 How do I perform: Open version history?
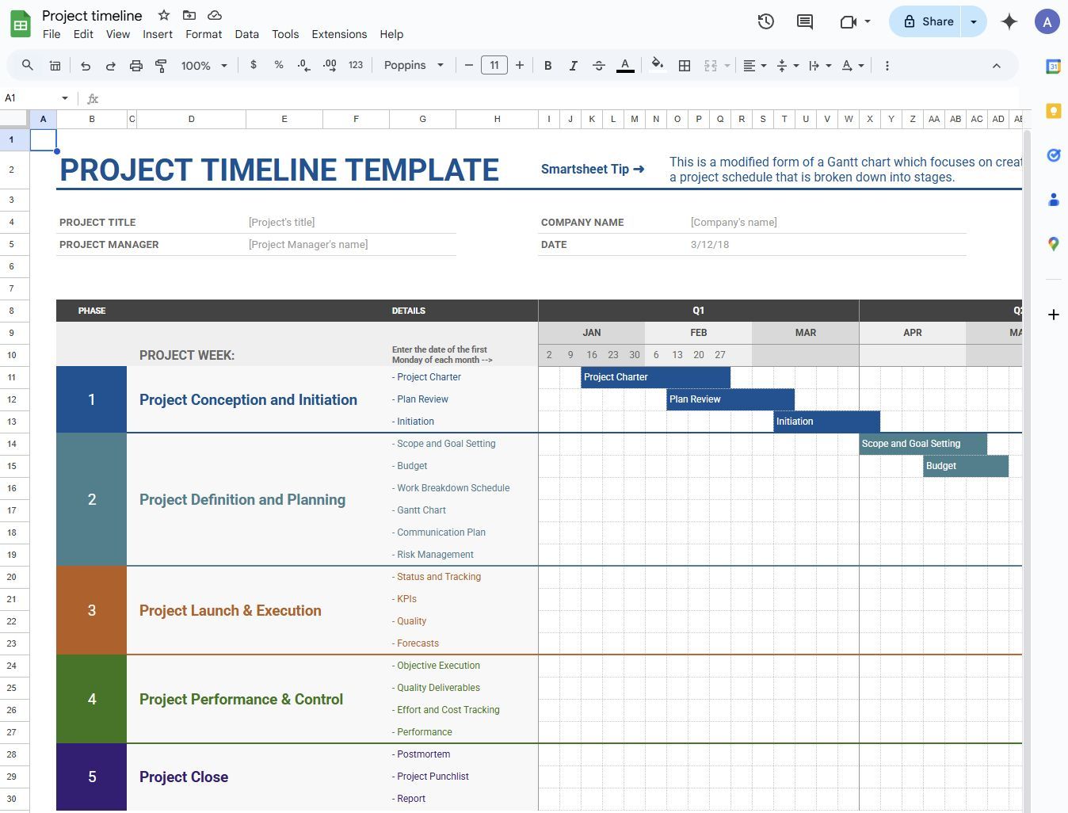tap(765, 21)
